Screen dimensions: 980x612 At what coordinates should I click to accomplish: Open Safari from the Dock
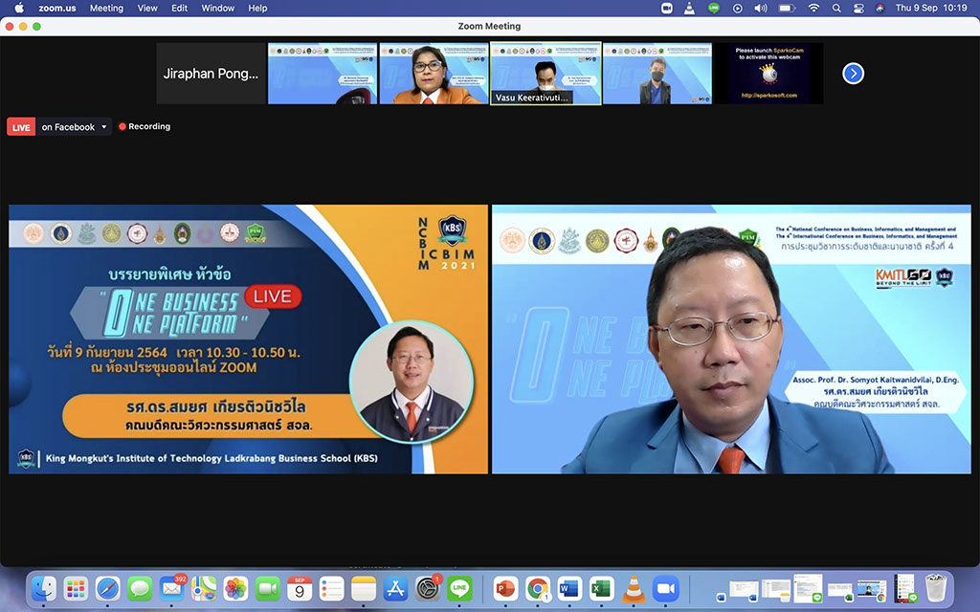pos(107,589)
